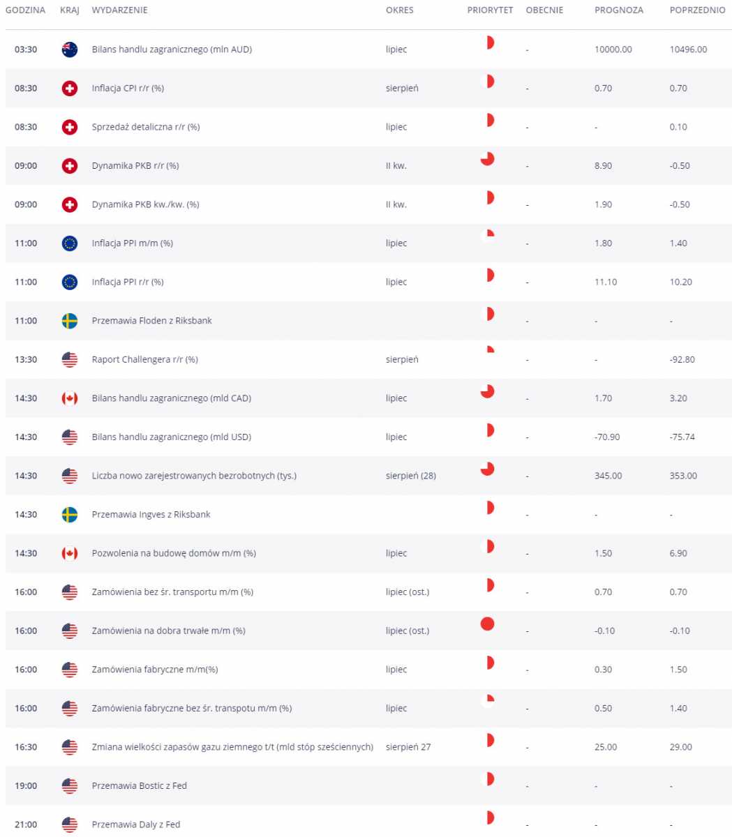Click US flag beside Przemawia Bostic z Fed
The width and height of the screenshot is (732, 837).
pos(70,786)
